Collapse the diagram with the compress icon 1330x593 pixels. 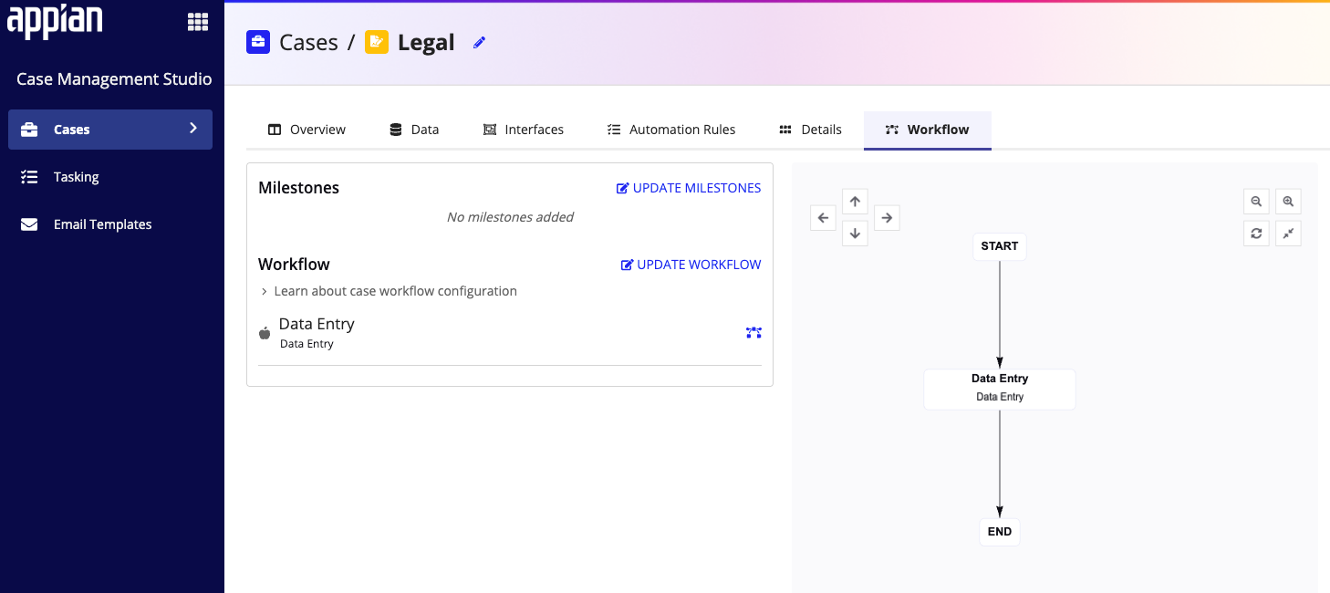click(x=1288, y=234)
